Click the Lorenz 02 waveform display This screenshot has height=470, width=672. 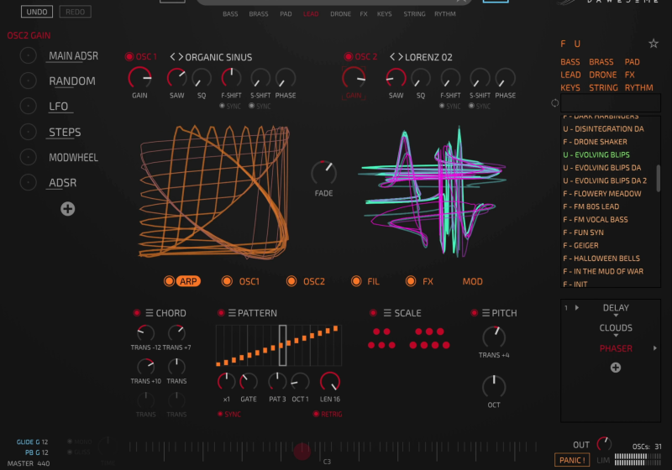432,192
